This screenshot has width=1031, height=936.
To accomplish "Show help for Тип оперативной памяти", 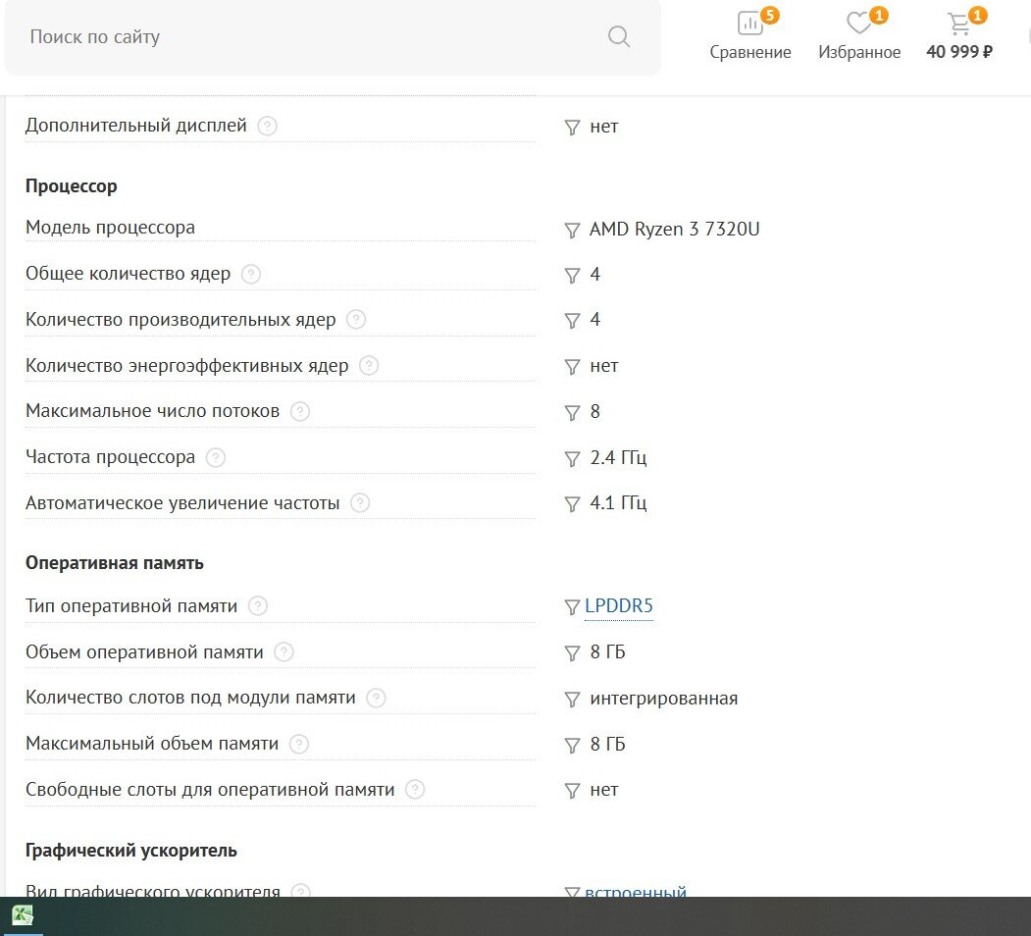I will click(258, 605).
